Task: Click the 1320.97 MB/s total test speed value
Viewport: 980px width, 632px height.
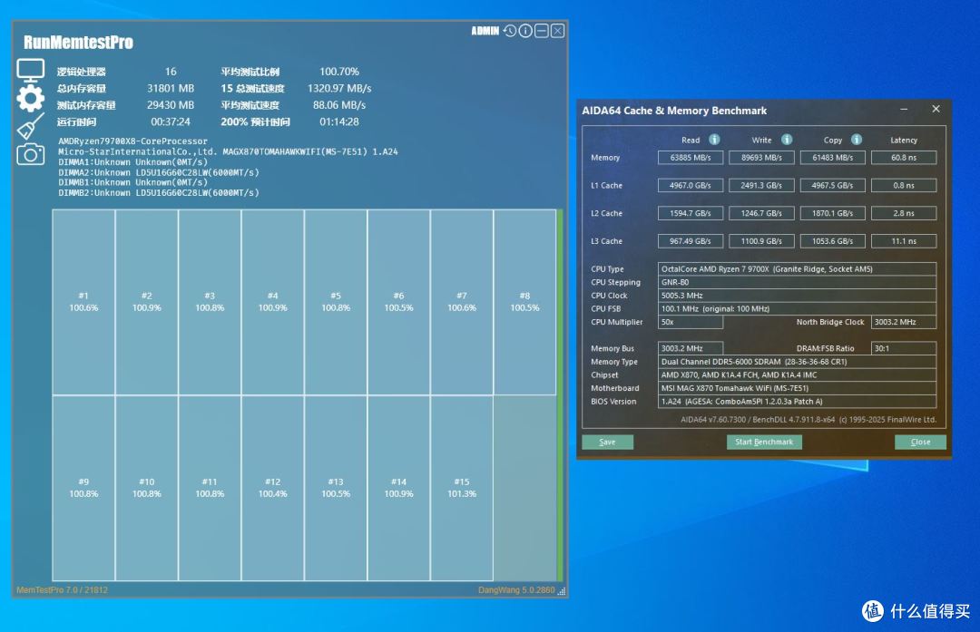Action: point(339,88)
